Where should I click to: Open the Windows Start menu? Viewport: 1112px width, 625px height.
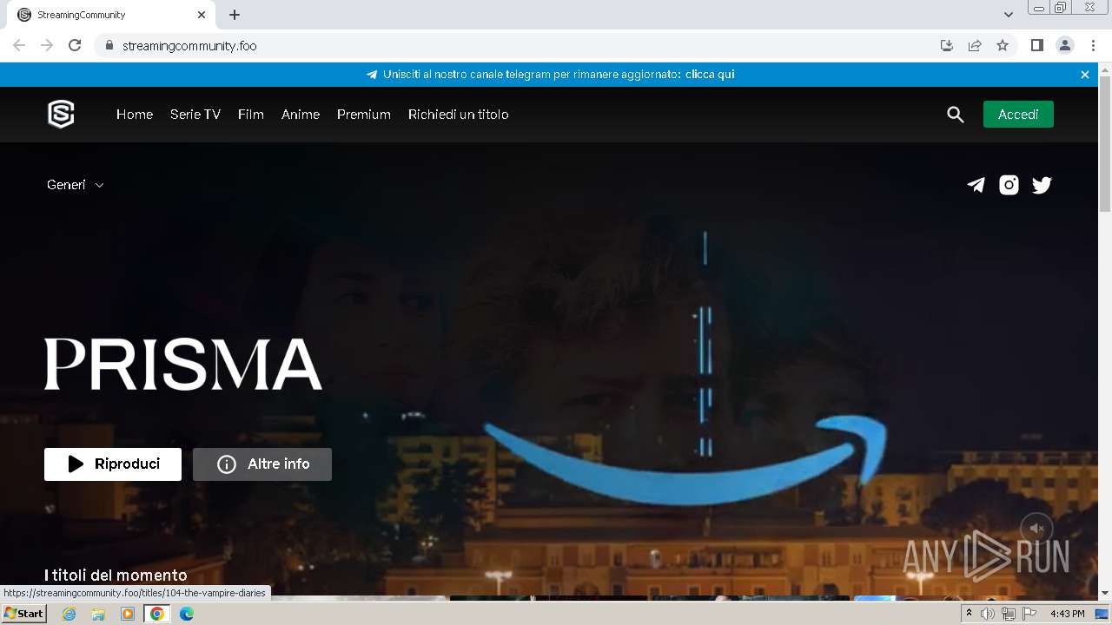tap(23, 614)
